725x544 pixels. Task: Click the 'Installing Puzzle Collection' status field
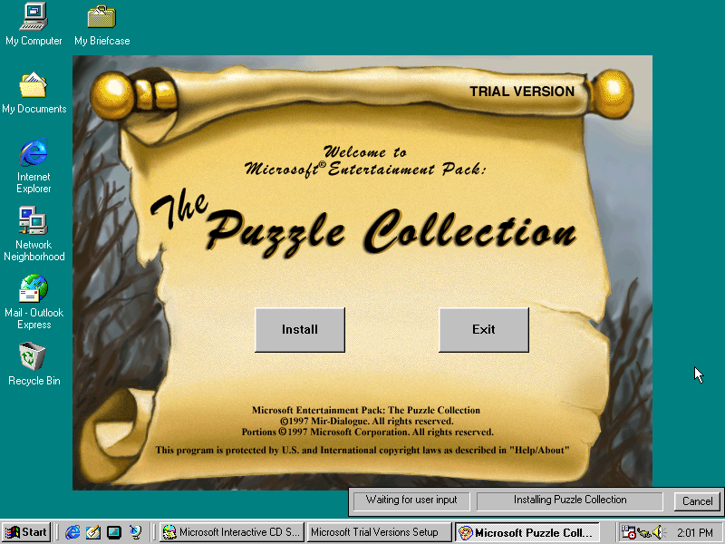point(570,500)
